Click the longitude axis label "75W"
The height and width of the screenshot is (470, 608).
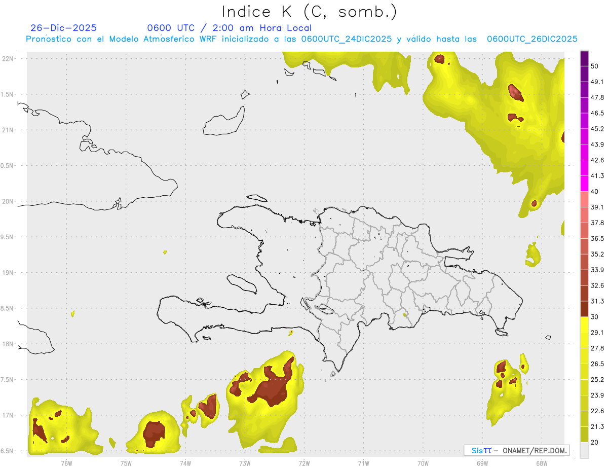tap(126, 463)
